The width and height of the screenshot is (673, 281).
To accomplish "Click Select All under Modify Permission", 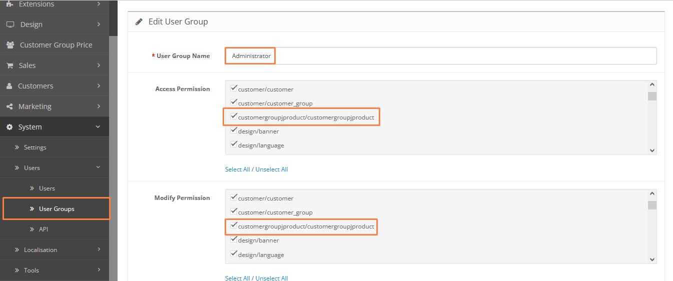I will pos(237,278).
